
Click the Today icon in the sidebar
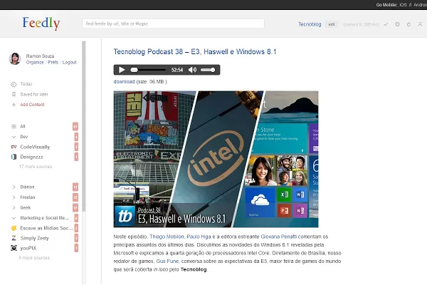coord(14,84)
